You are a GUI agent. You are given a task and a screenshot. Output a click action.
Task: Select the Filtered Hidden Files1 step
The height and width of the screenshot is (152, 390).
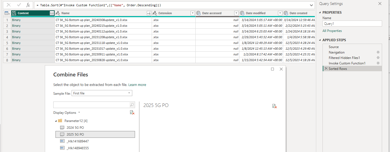pos(352,58)
